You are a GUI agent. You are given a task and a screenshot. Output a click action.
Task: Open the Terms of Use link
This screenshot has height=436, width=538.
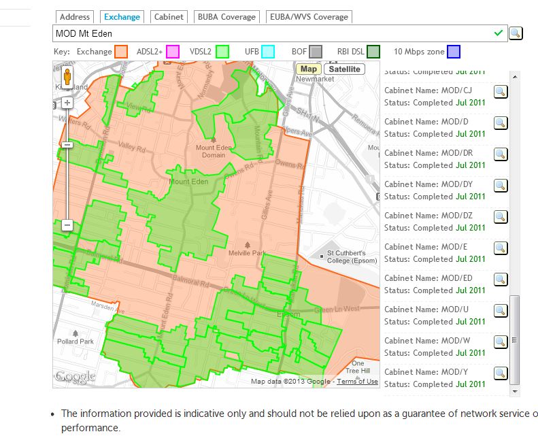[357, 382]
